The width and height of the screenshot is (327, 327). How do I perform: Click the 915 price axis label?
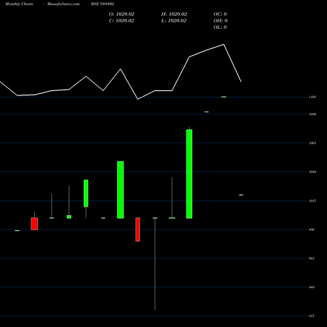pos(312,316)
